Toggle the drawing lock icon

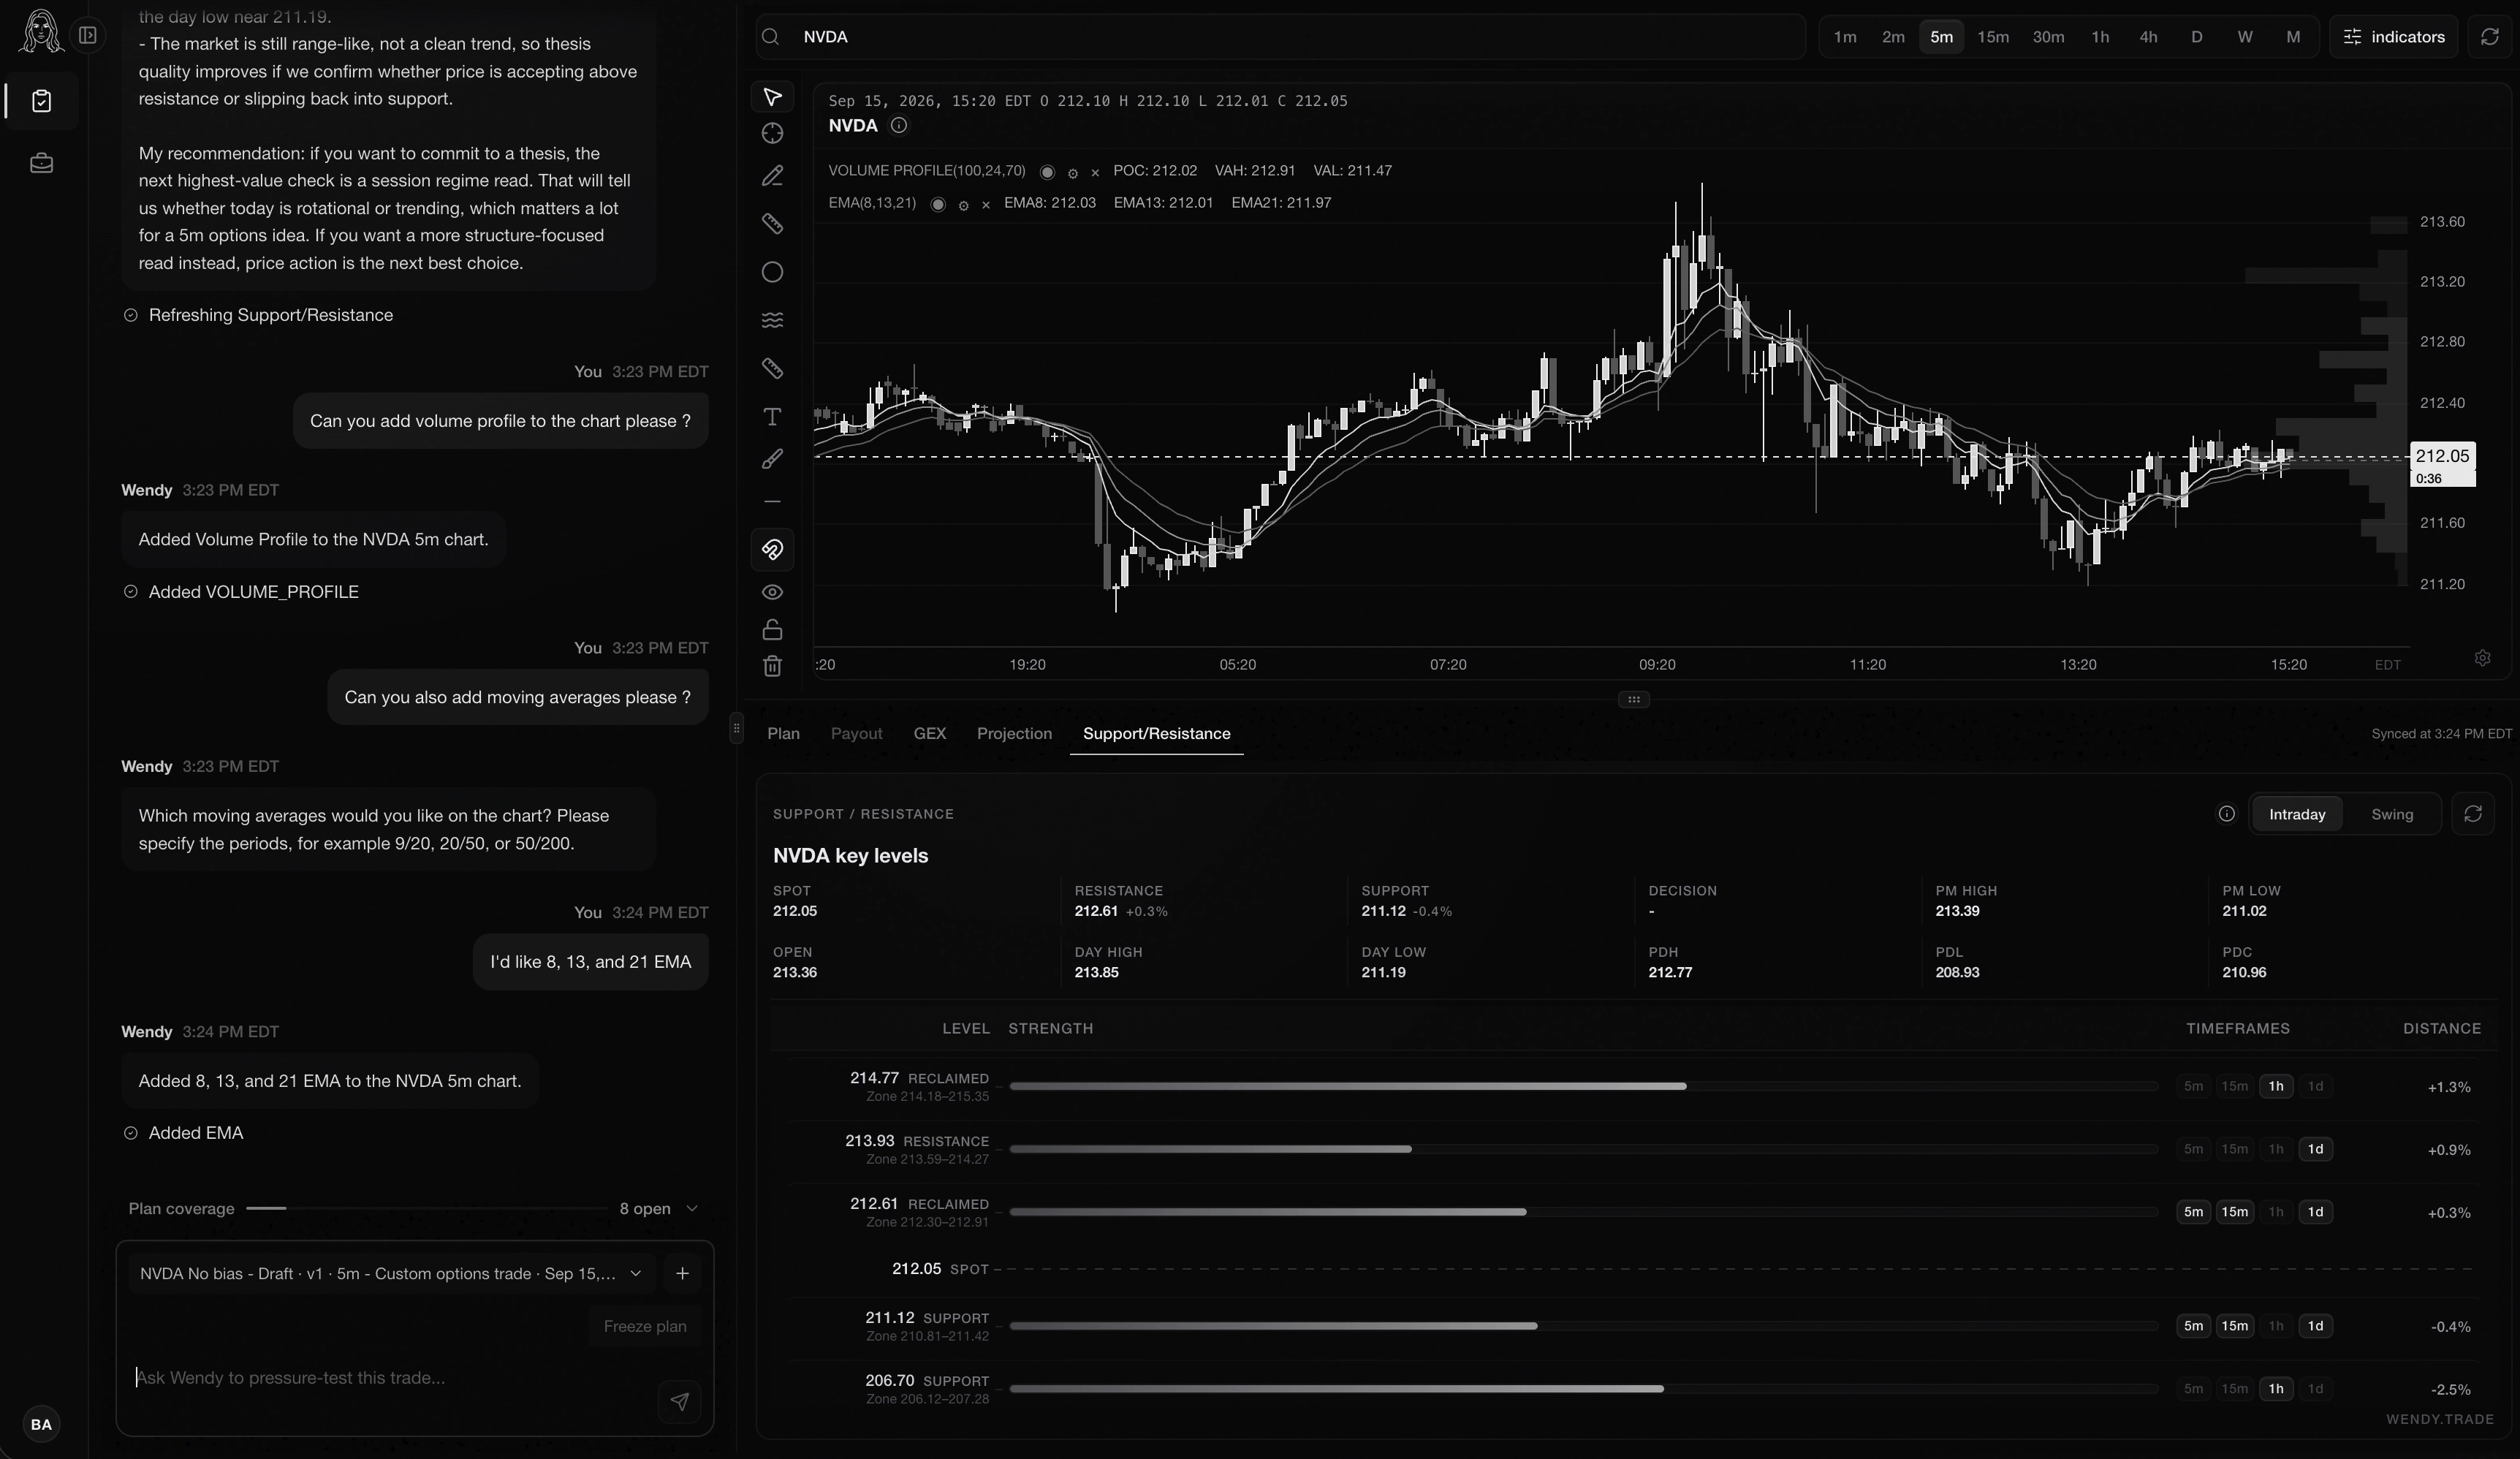(772, 630)
